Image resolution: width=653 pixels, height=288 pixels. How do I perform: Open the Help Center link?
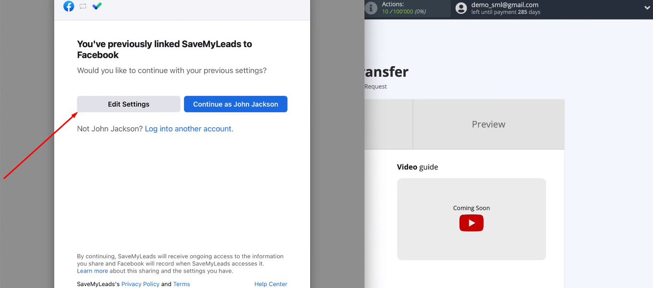271,284
